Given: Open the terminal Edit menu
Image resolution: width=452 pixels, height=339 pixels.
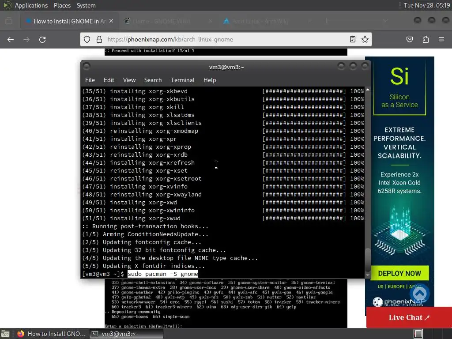Looking at the screenshot, I should [109, 80].
